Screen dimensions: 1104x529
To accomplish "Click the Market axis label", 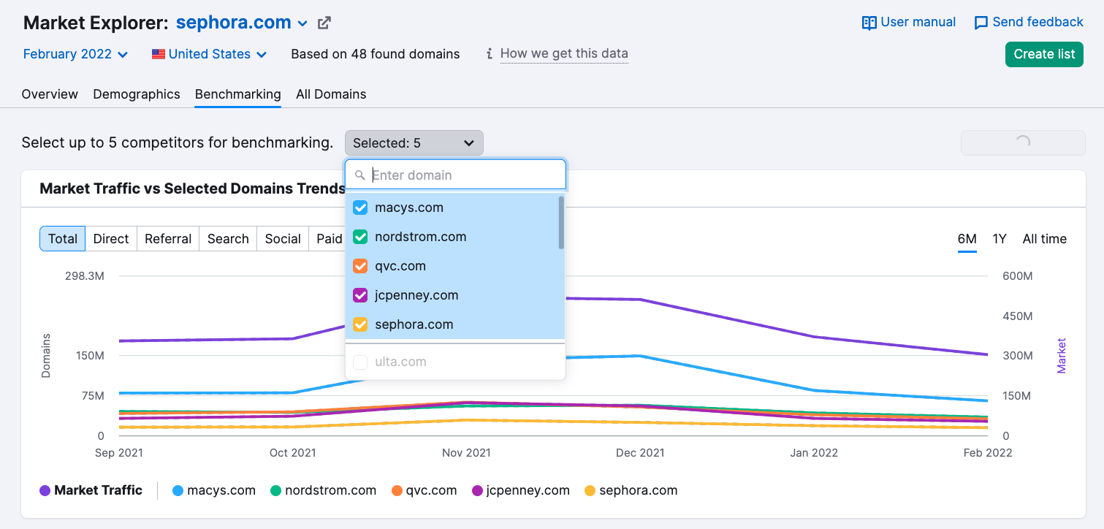I will tap(1062, 356).
